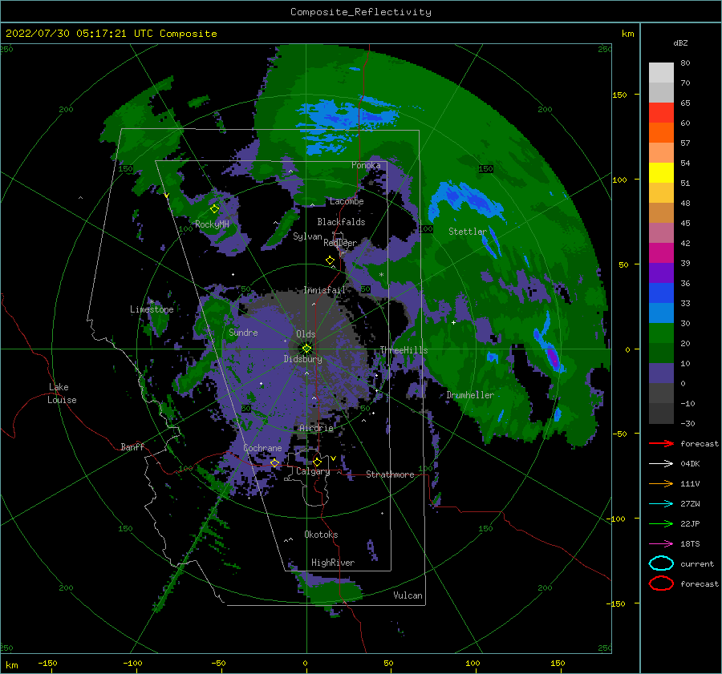Click the Cochrane town label

tap(262, 448)
